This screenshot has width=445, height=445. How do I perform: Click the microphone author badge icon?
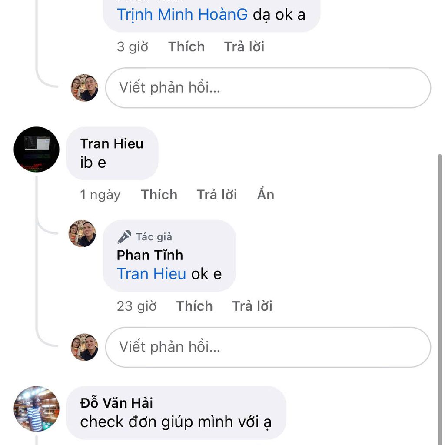point(124,237)
